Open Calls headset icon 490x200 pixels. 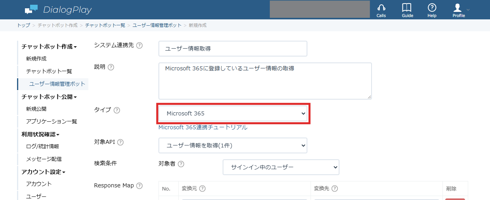tap(381, 10)
